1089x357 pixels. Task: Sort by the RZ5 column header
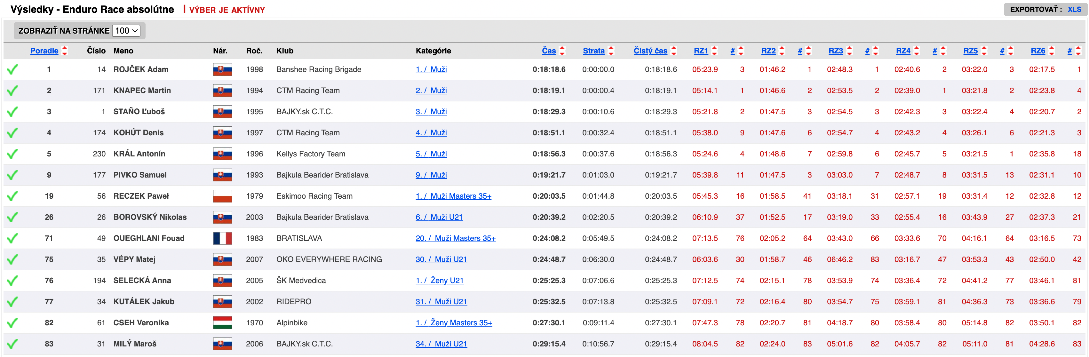pos(970,51)
